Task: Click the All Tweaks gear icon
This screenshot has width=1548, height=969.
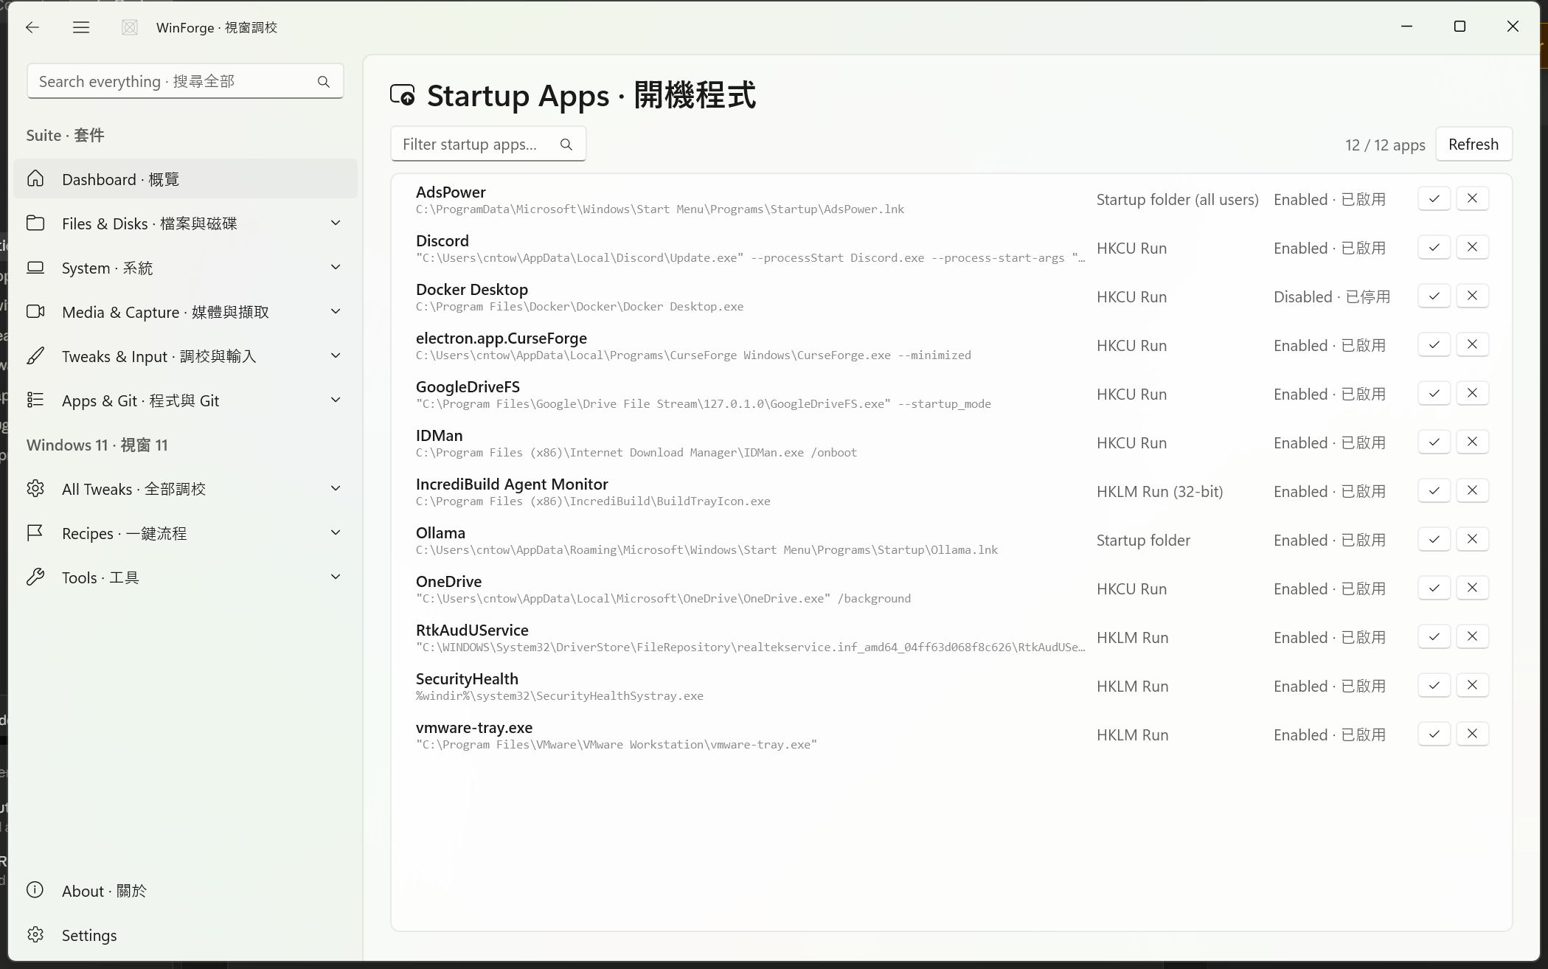Action: 35,488
